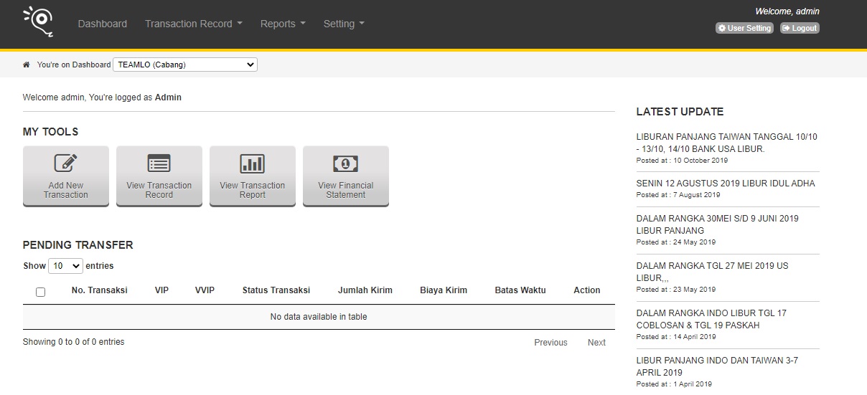
Task: Sort table by No. Transaksi column
Action: click(x=100, y=290)
